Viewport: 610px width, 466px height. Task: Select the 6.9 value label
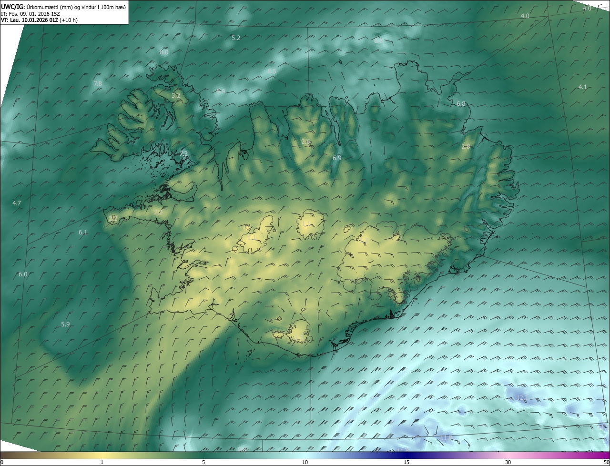pos(337,158)
